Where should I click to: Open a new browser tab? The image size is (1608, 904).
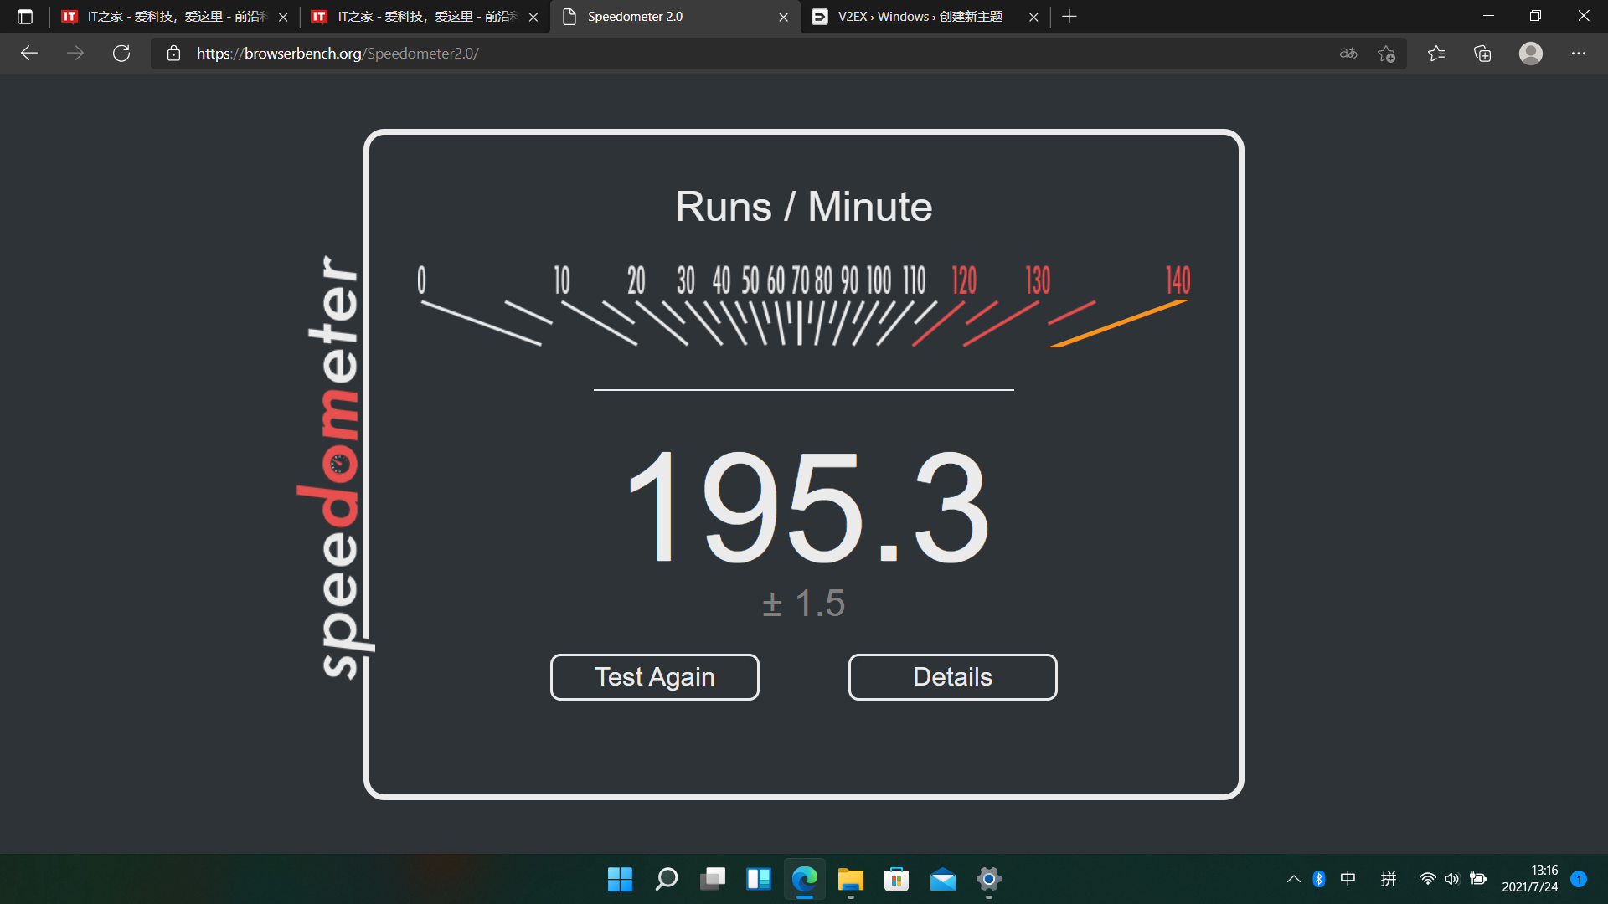click(x=1069, y=17)
